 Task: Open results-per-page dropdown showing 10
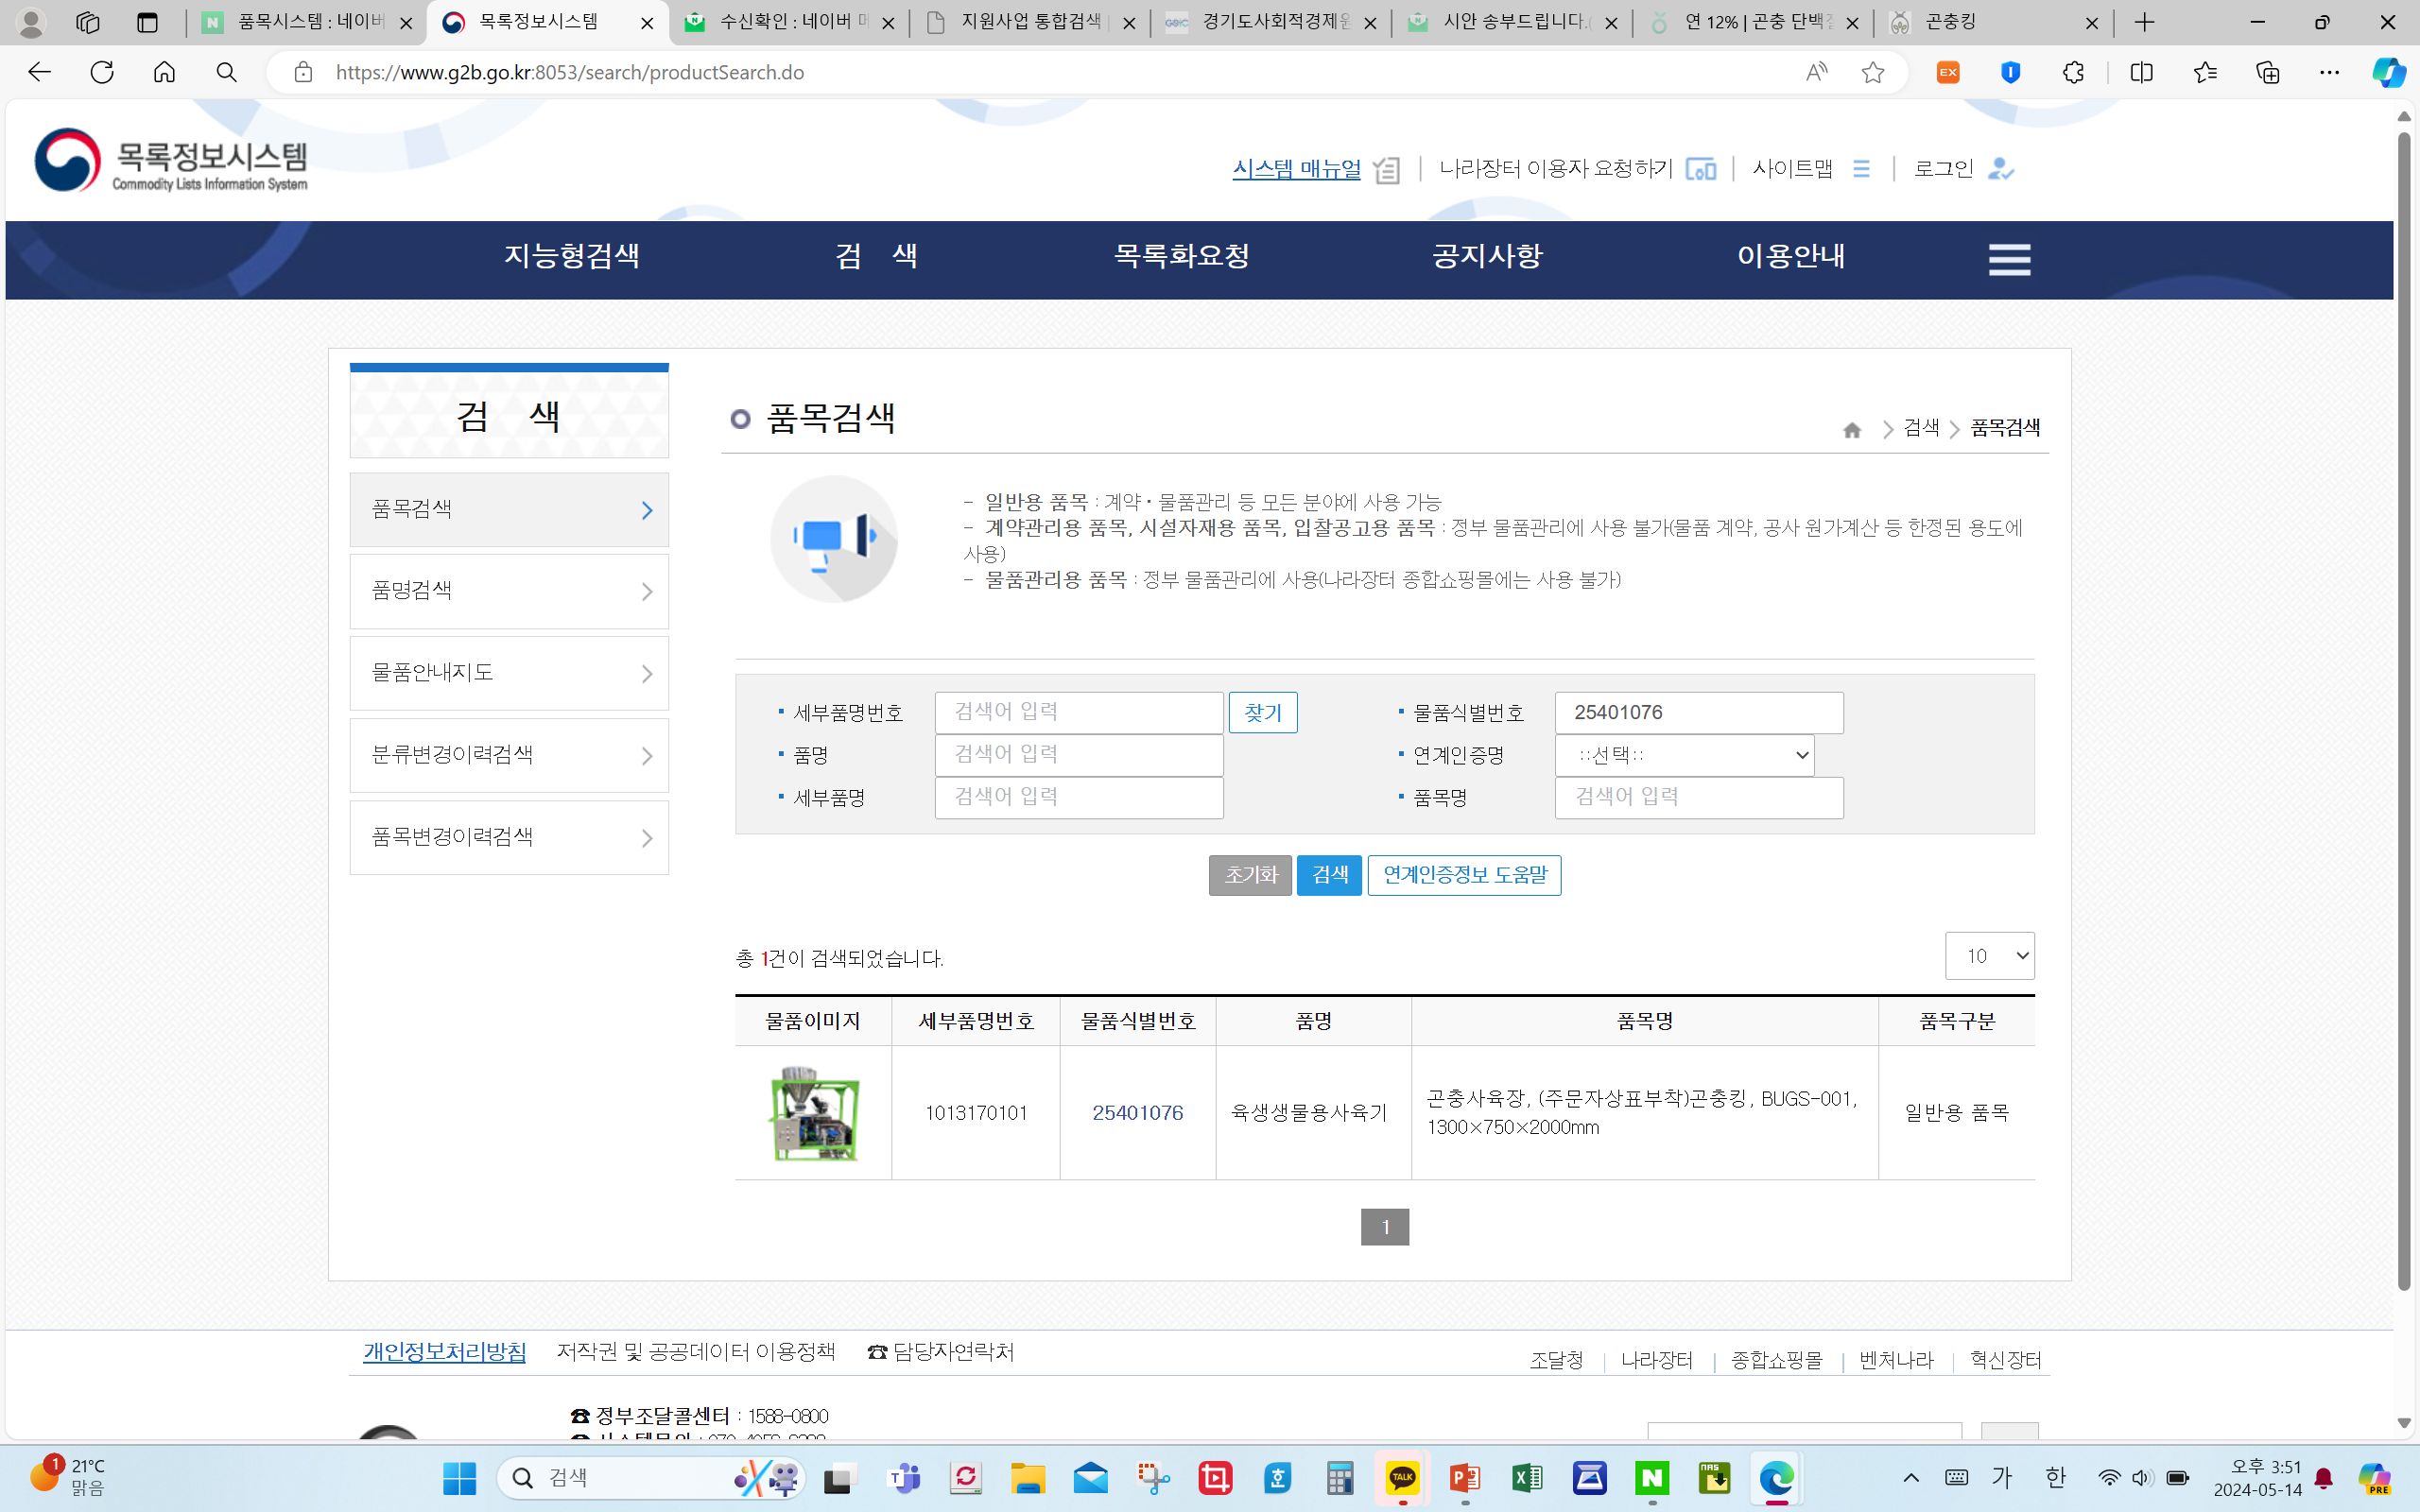[1989, 956]
